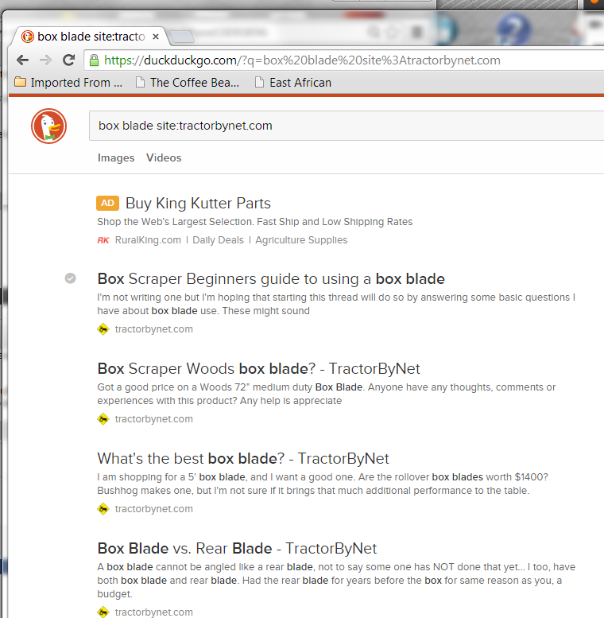Click the green padlock in address bar
Screen dimensions: 604x618
pos(94,60)
